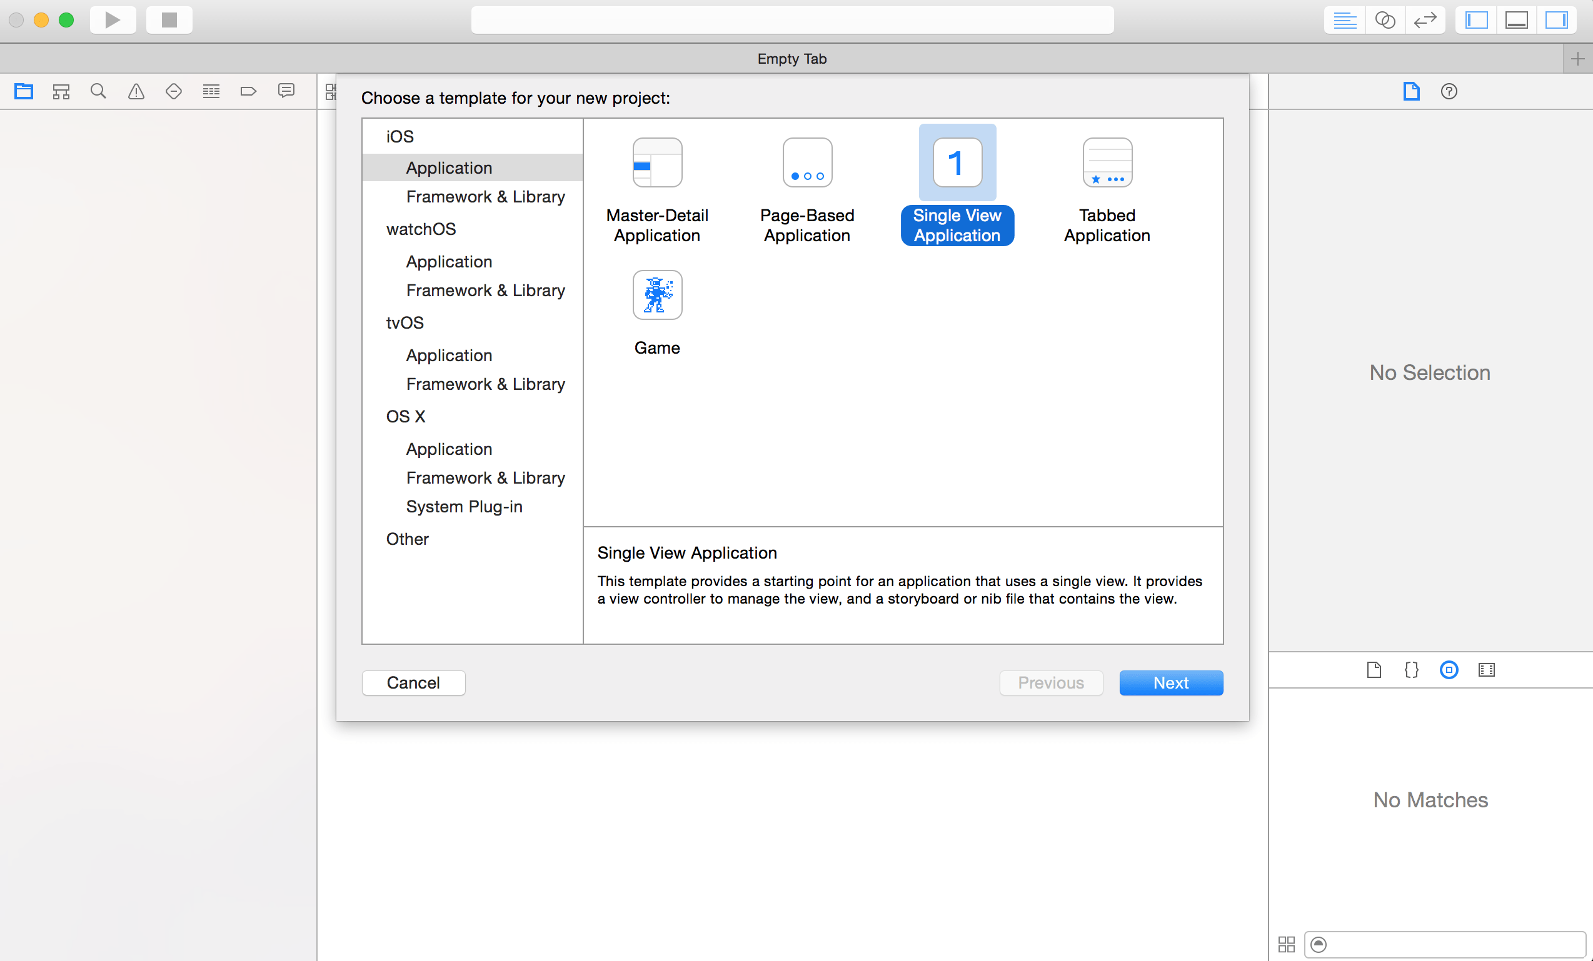The height and width of the screenshot is (961, 1593).
Task: Select the Other category
Action: coord(407,539)
